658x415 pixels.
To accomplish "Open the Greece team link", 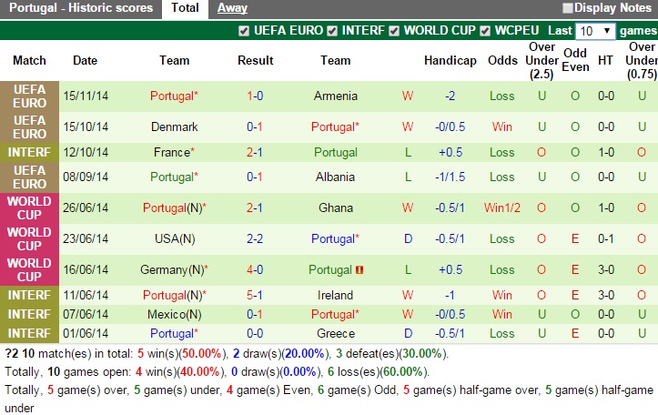I will point(335,333).
